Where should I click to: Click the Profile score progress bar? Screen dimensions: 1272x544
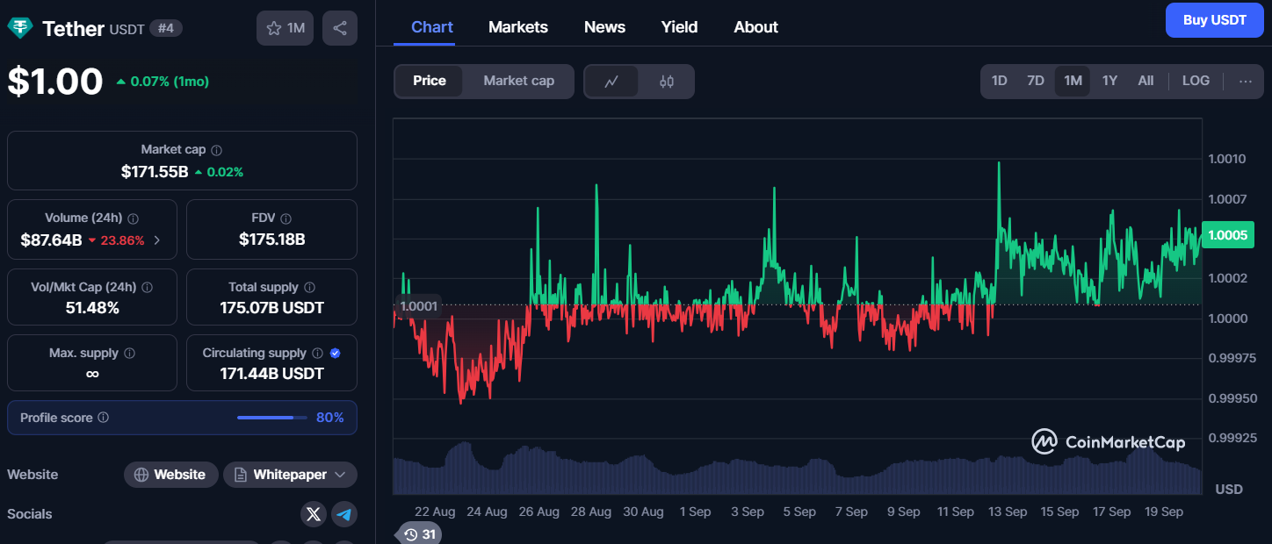pyautogui.click(x=272, y=418)
